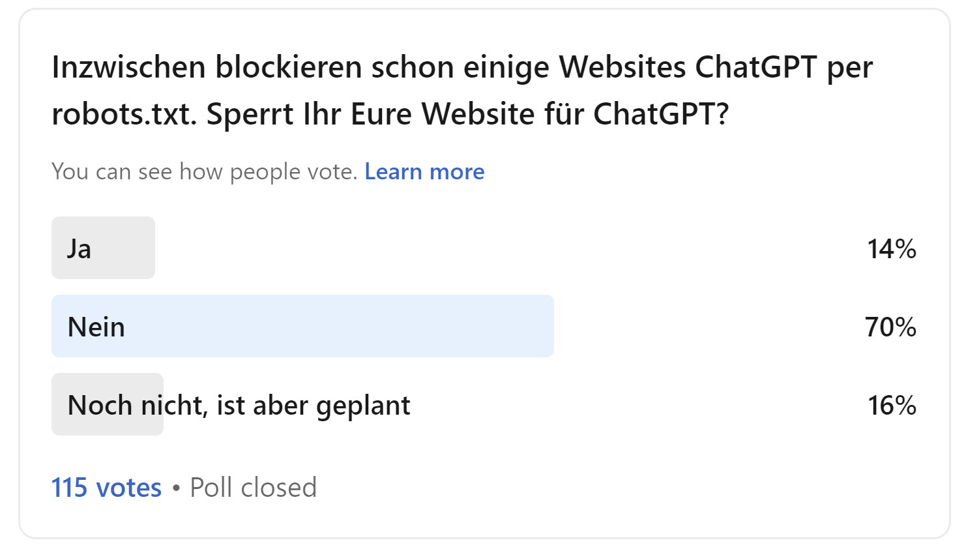
Task: Click the 16% percentage label
Action: (x=890, y=405)
